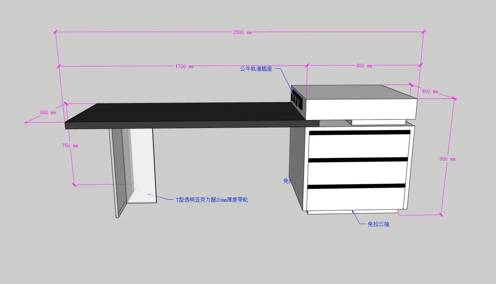496x284 pixels.
Task: Click the 2500 mm overall width dimension
Action: 242,33
